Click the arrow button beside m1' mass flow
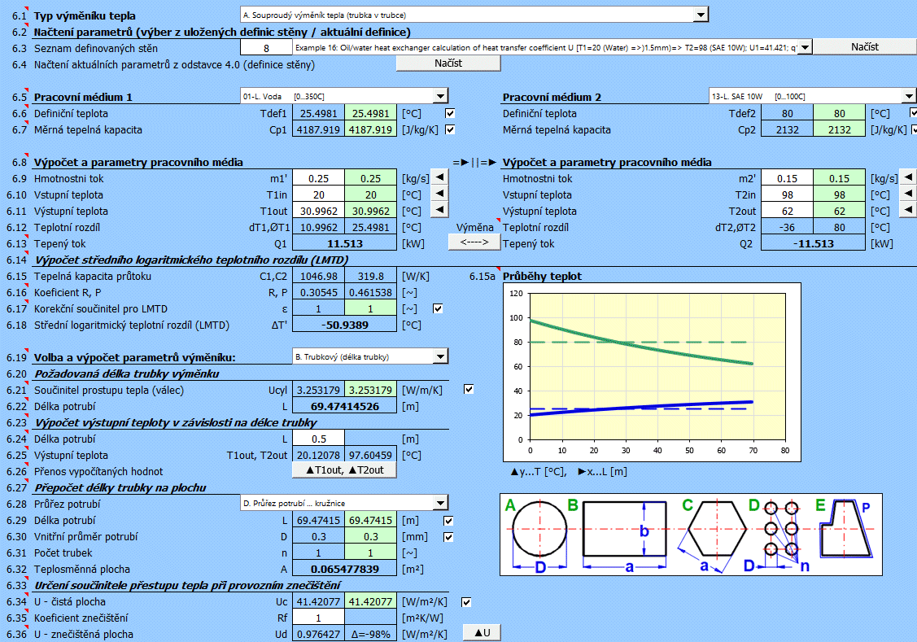 [x=439, y=177]
